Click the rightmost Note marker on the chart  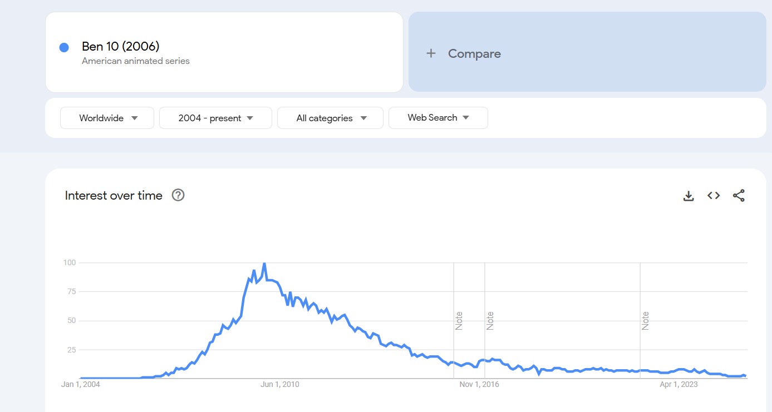(646, 321)
